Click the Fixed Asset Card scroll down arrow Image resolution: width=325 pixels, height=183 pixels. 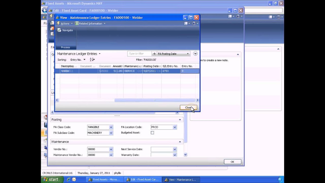pyautogui.click(x=185, y=155)
